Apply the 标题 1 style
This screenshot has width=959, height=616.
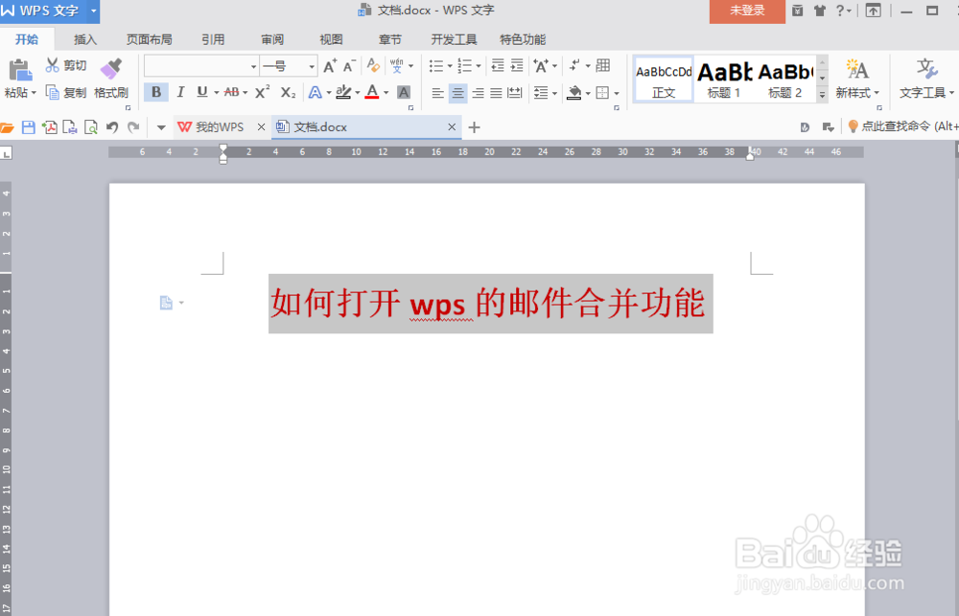click(724, 80)
